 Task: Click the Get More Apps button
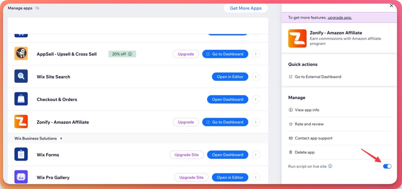pos(245,8)
